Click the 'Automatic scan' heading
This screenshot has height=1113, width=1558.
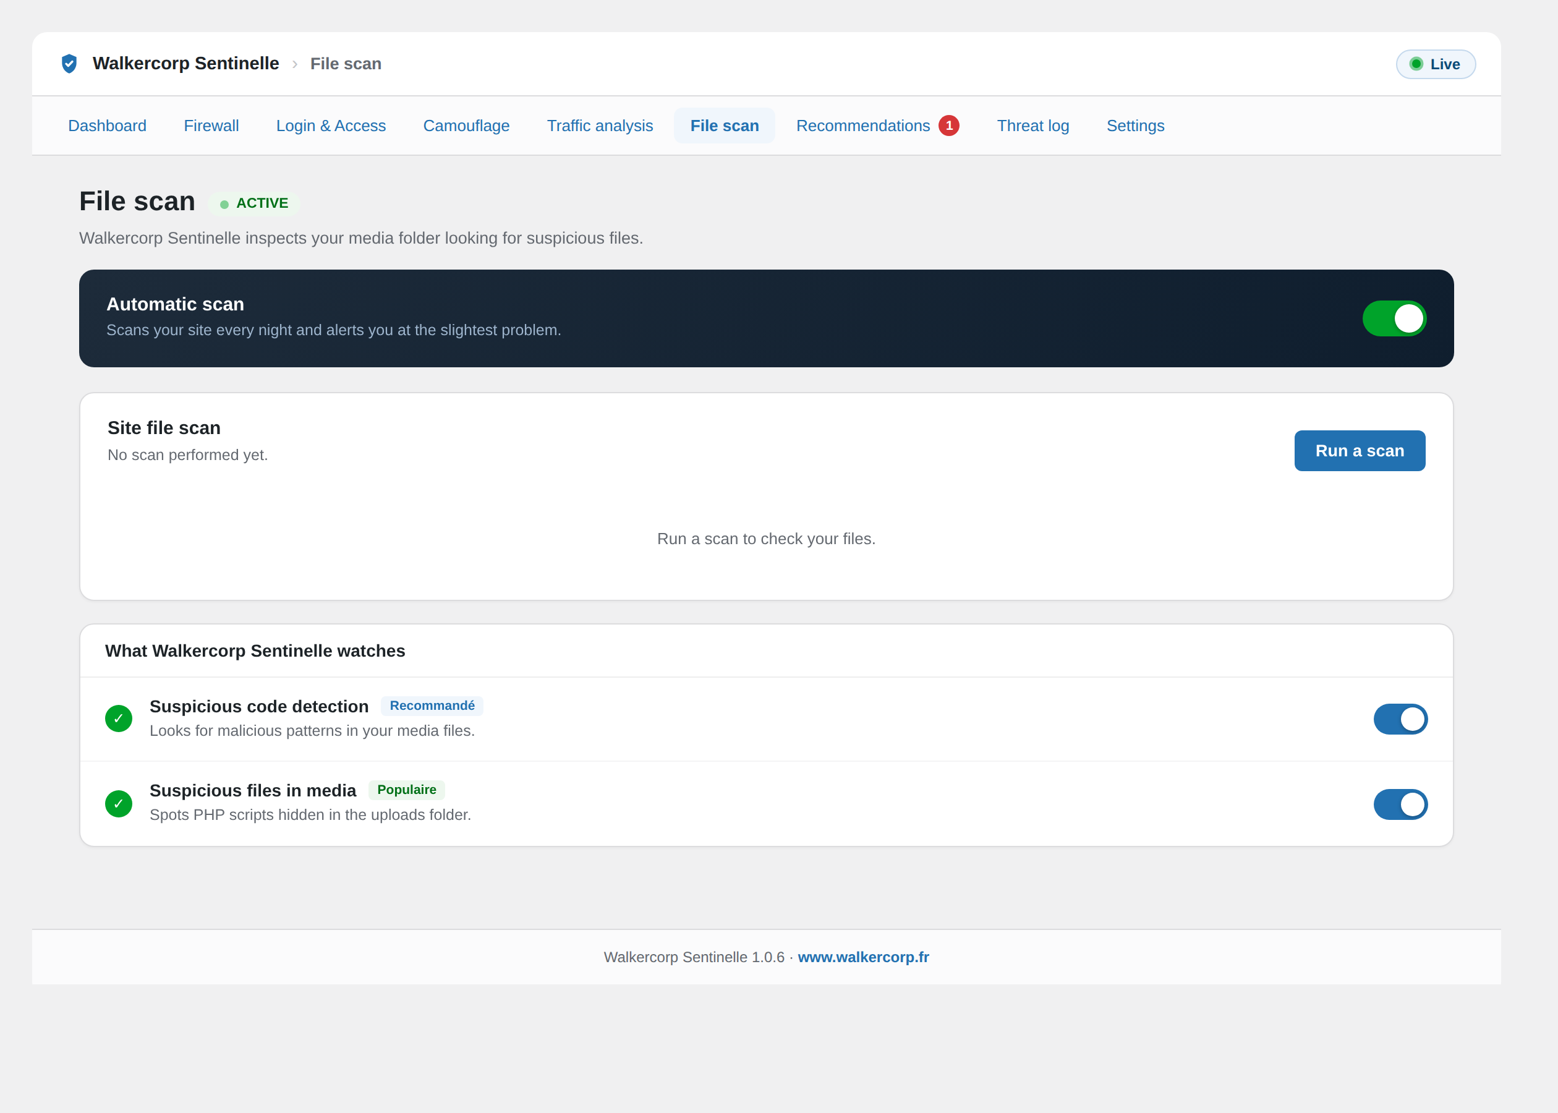coord(175,304)
